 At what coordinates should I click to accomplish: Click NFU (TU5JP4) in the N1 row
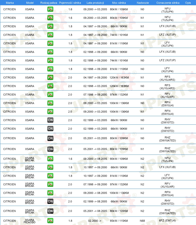pos(167,19)
